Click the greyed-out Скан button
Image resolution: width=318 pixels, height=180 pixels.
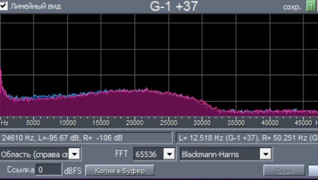coord(284,171)
